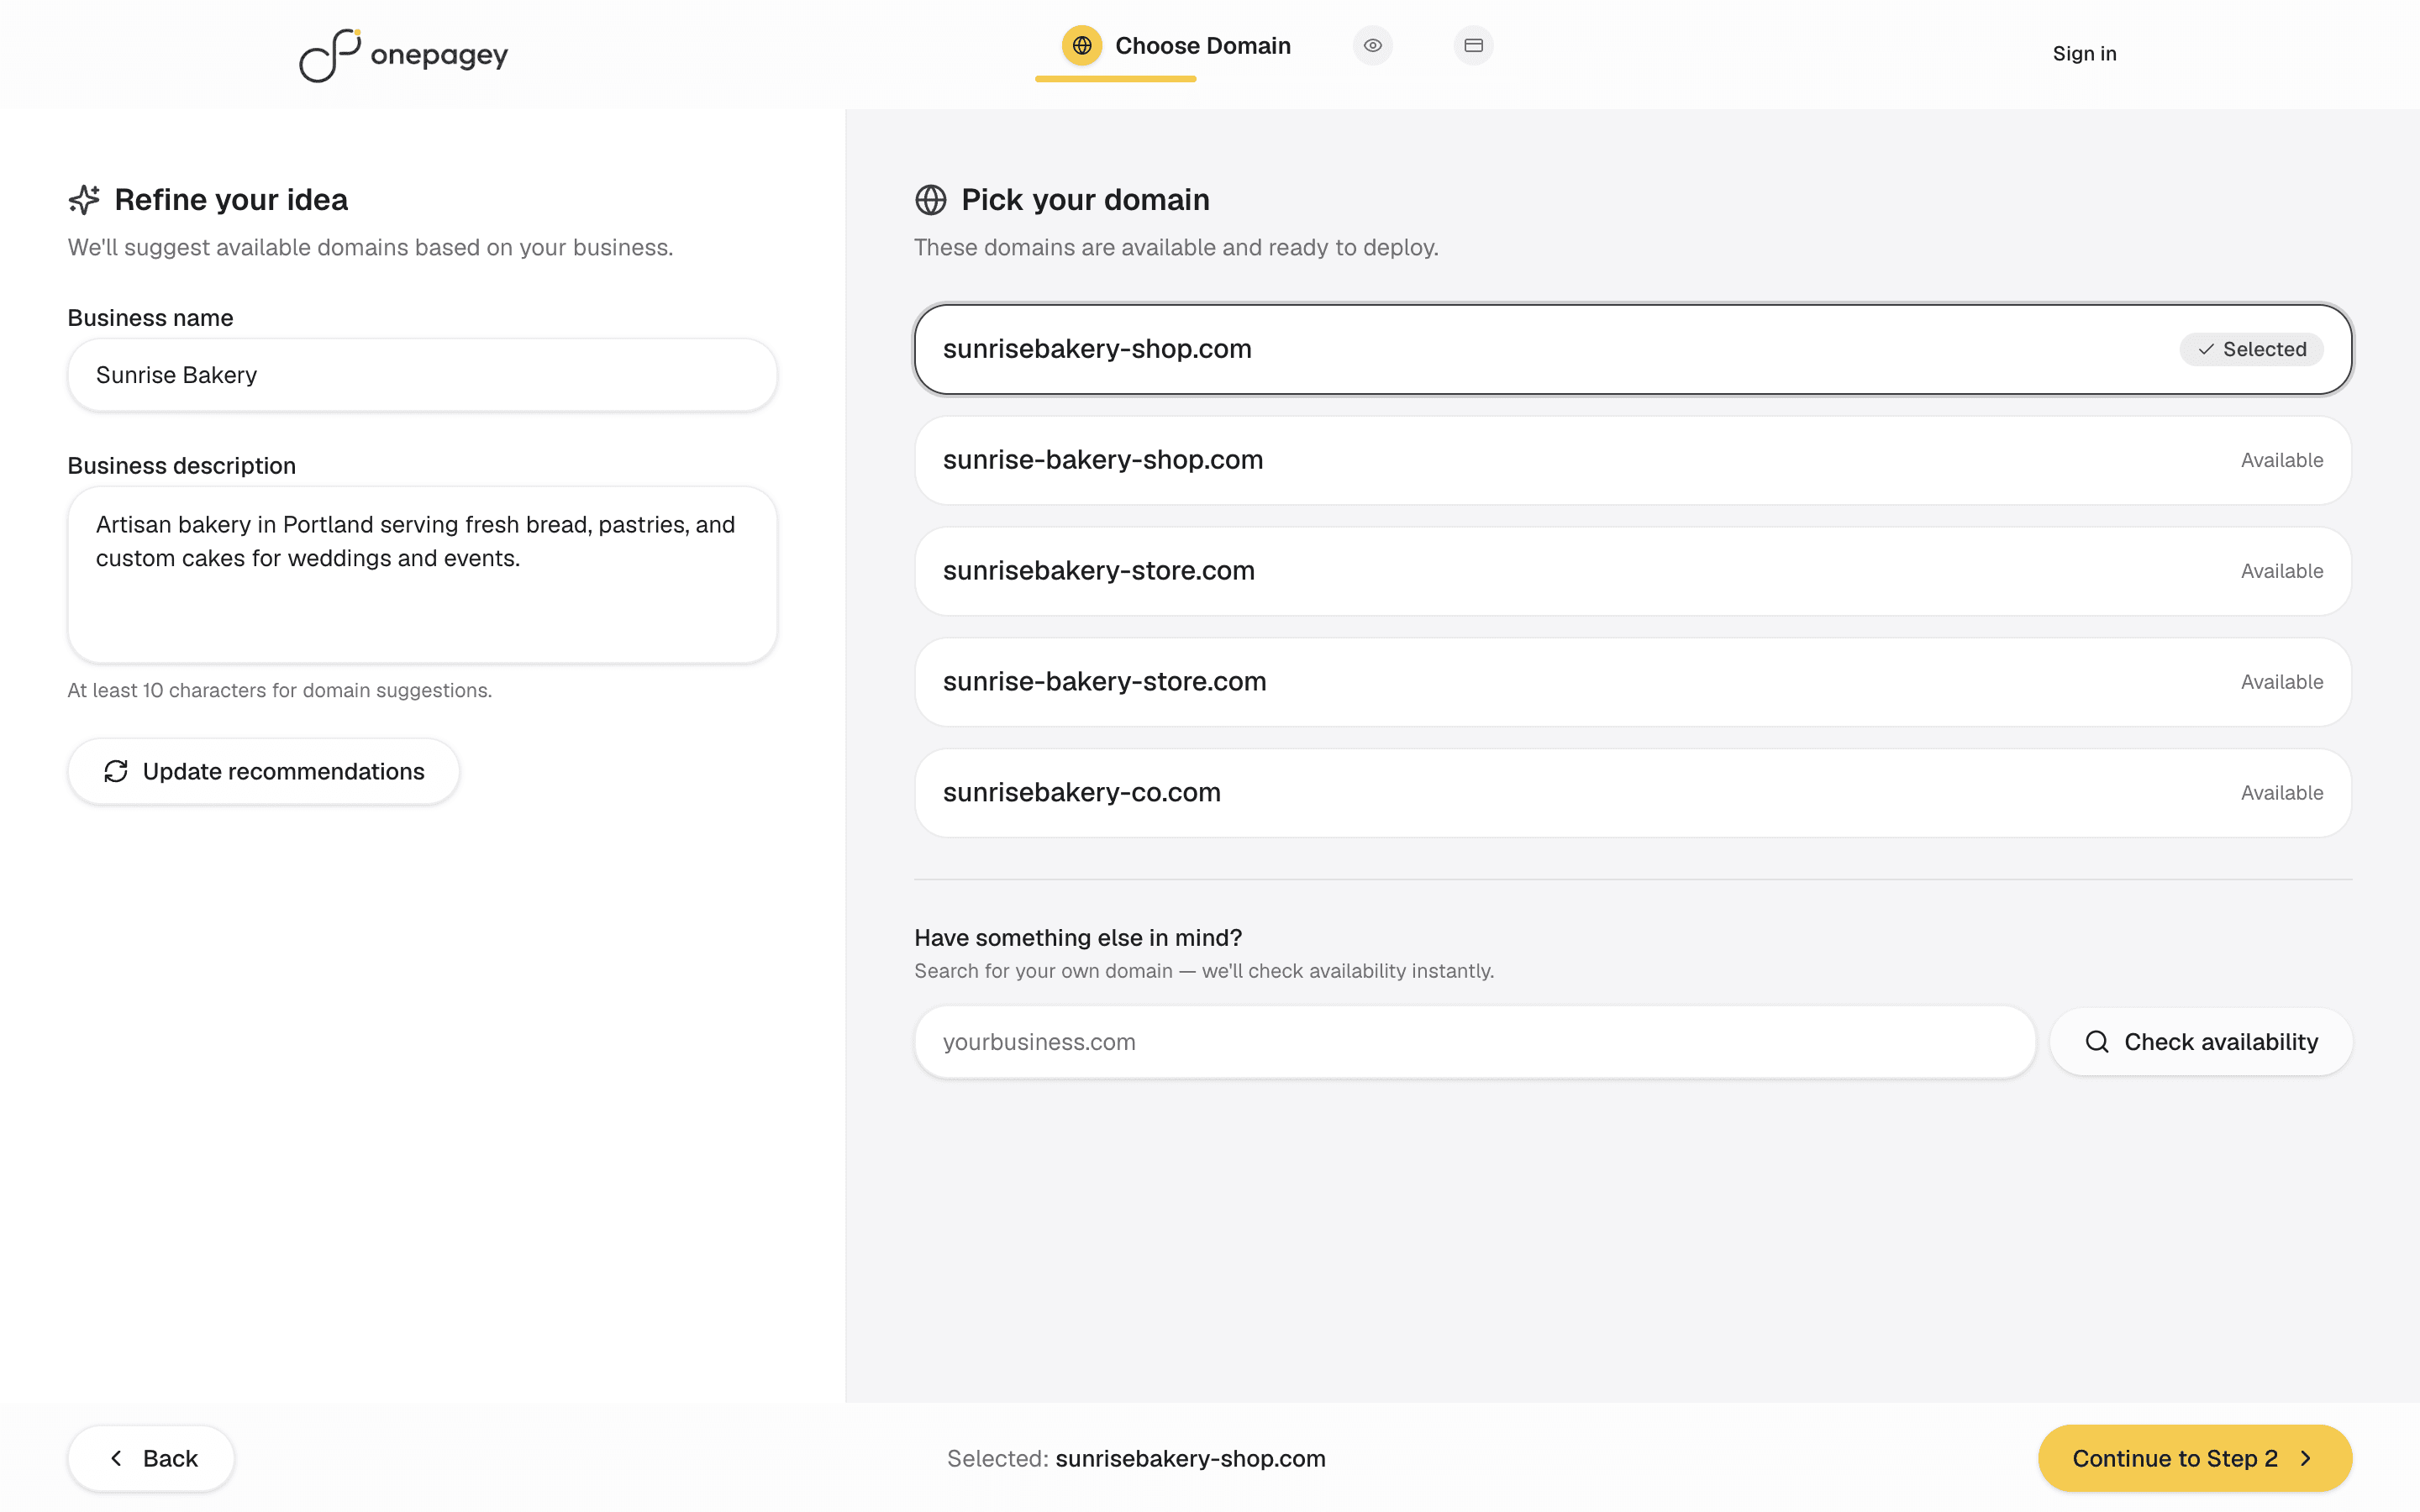Click Continue to Step 2 button
The height and width of the screenshot is (1512, 2420).
click(2195, 1458)
